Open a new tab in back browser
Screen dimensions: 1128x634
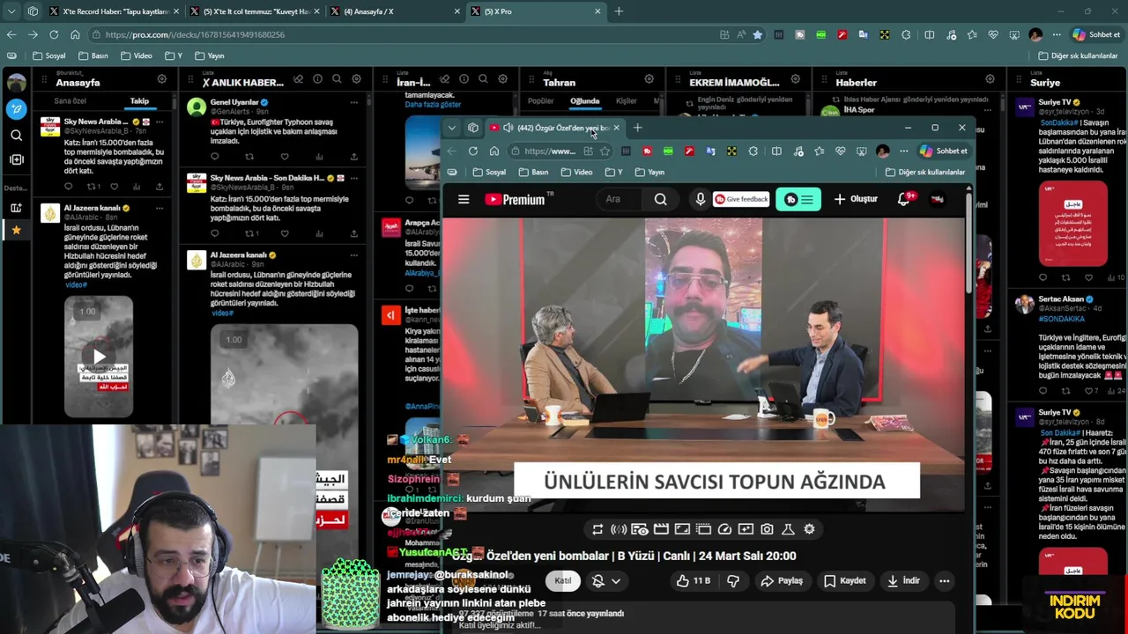619,11
